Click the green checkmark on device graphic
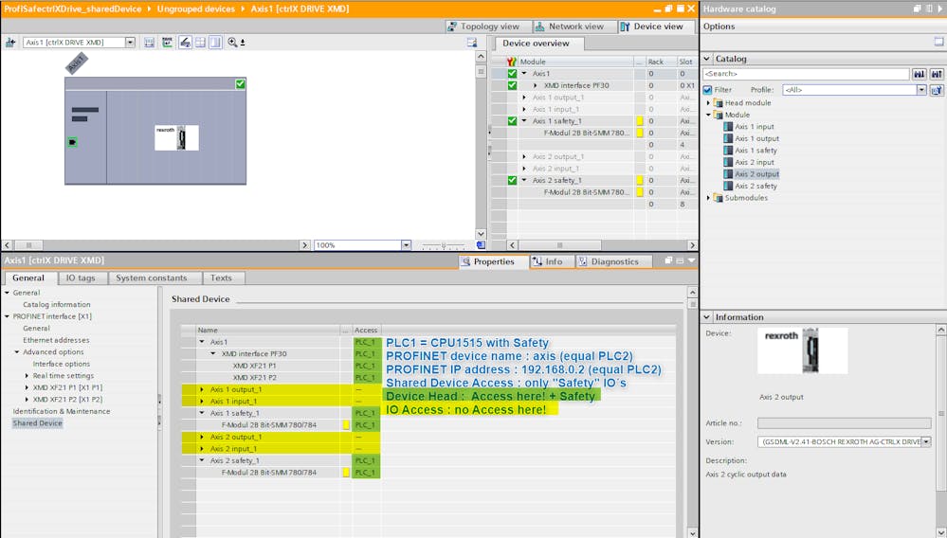The width and height of the screenshot is (947, 538). (x=241, y=84)
